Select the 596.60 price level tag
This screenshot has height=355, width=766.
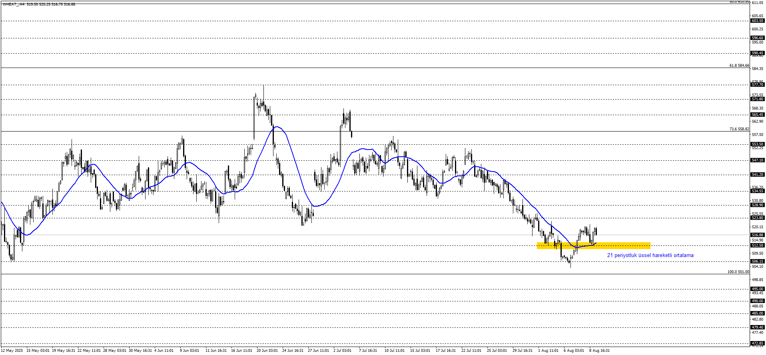758,38
